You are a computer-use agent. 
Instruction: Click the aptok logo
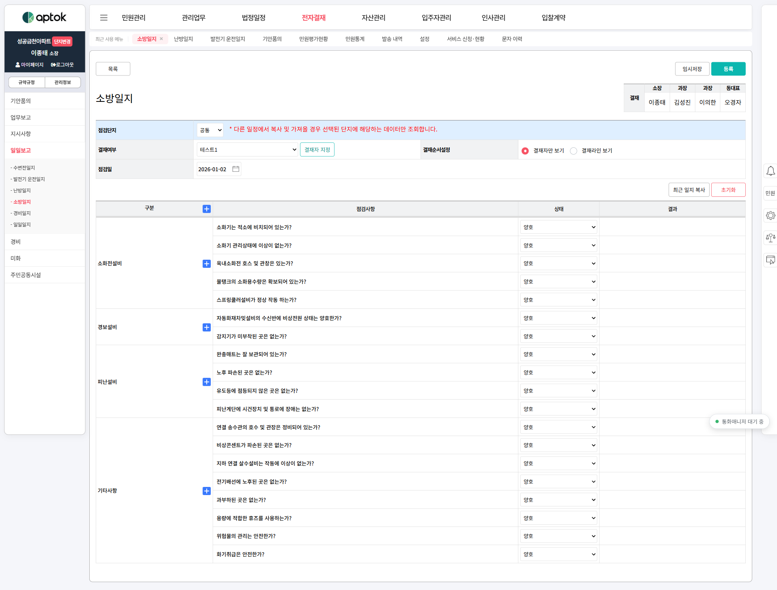[44, 17]
